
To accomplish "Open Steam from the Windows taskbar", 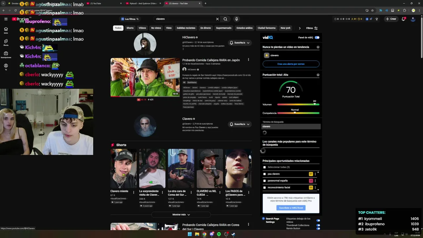I will point(233,234).
